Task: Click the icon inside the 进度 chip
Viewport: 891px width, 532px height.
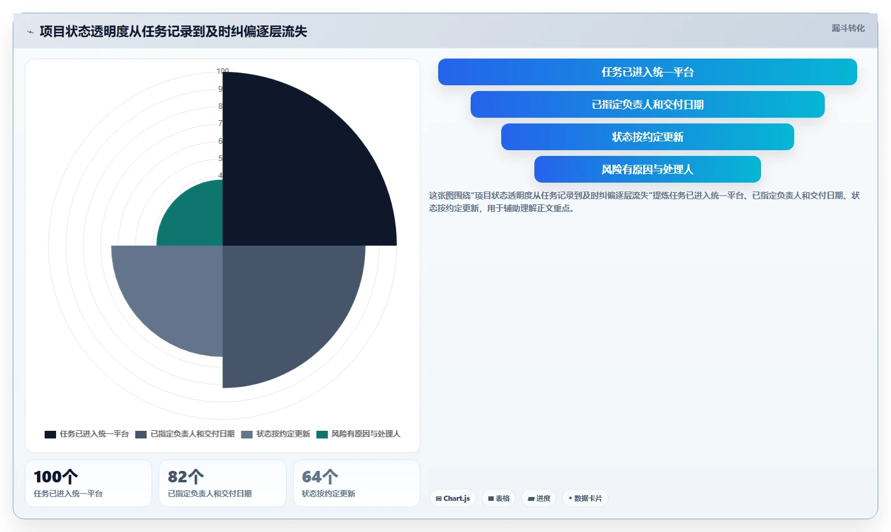Action: [531, 499]
